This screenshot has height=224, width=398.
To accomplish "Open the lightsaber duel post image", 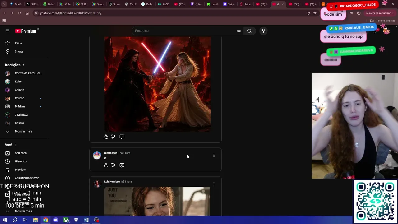I will click(x=157, y=84).
